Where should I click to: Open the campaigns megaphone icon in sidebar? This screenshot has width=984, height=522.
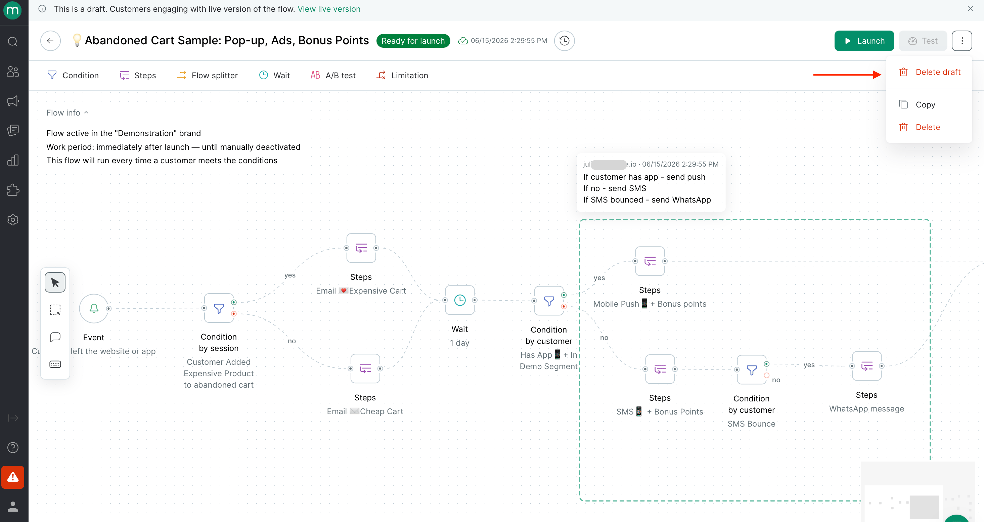tap(13, 101)
